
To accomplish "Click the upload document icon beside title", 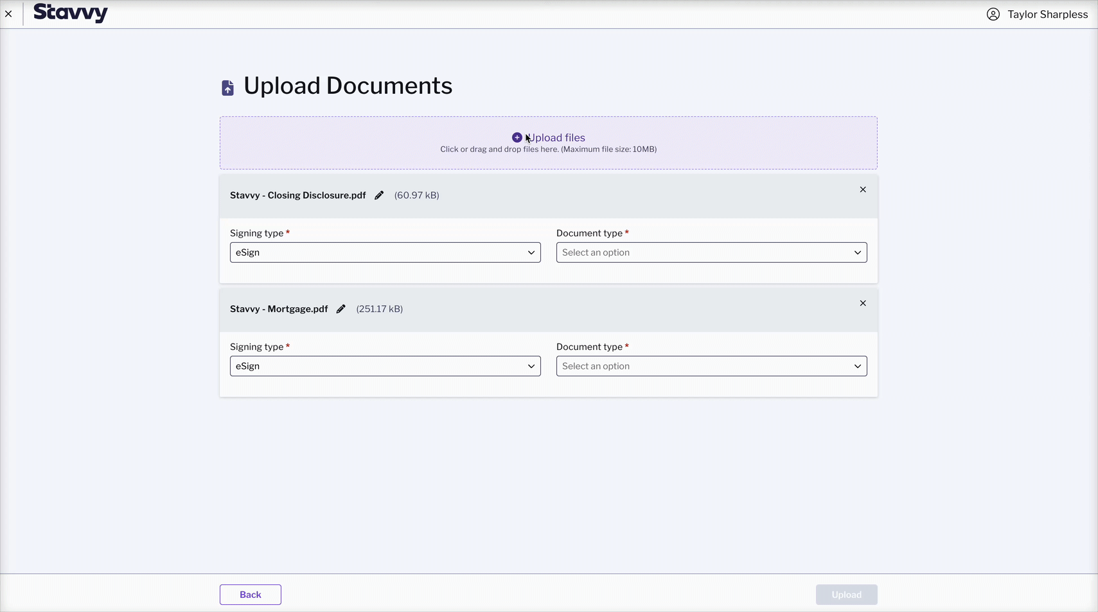I will coord(227,87).
